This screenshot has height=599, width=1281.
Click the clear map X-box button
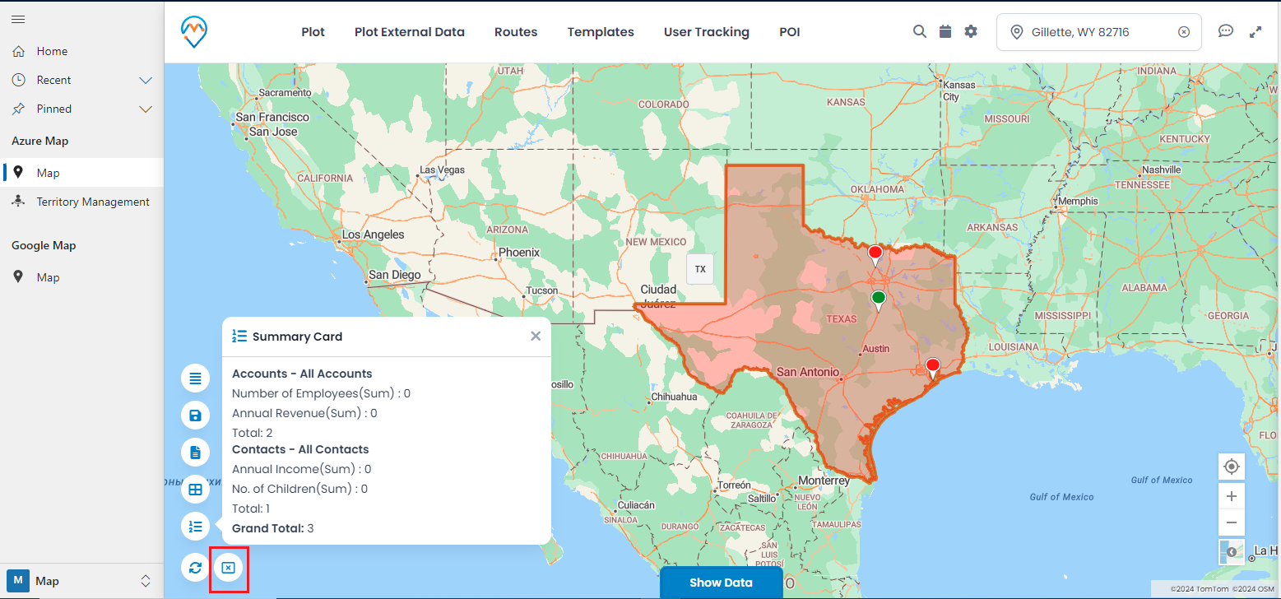tap(229, 568)
